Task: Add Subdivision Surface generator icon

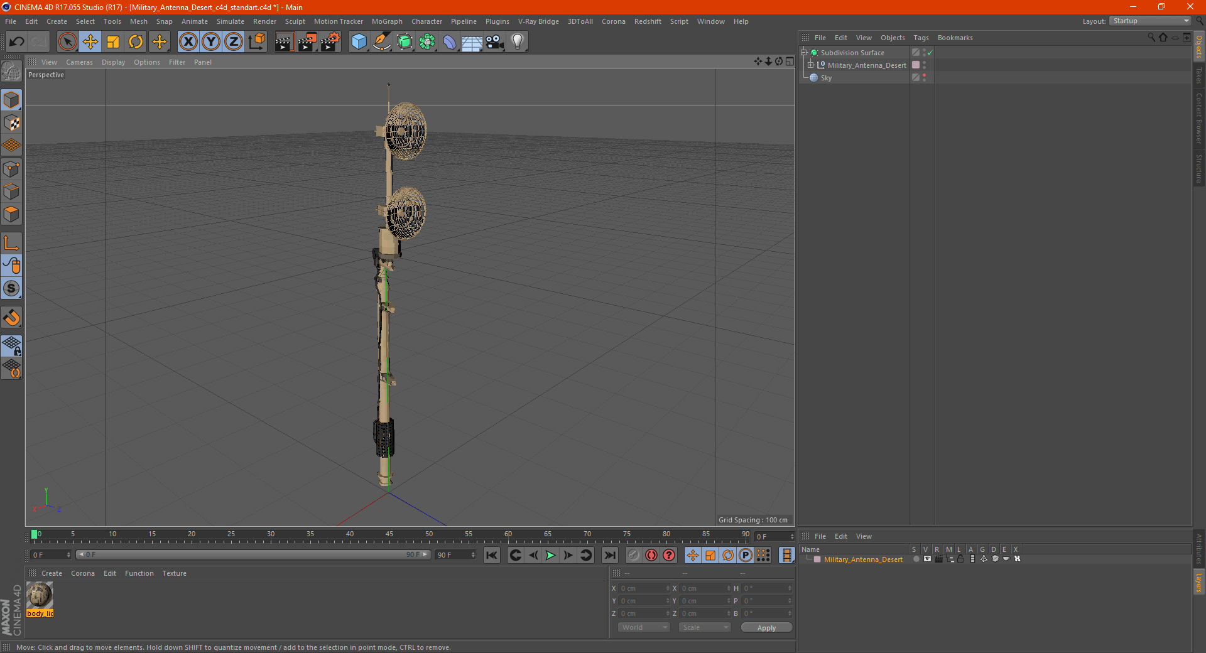Action: pyautogui.click(x=405, y=42)
